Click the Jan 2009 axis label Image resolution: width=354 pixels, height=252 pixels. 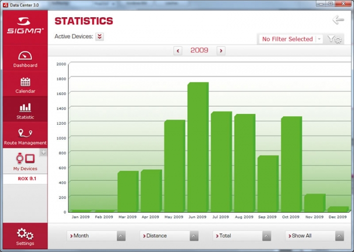(80, 217)
